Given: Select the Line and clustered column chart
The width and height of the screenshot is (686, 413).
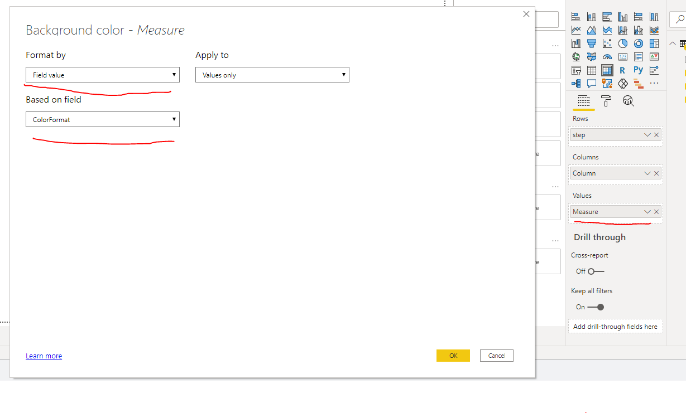Looking at the screenshot, I should point(639,30).
